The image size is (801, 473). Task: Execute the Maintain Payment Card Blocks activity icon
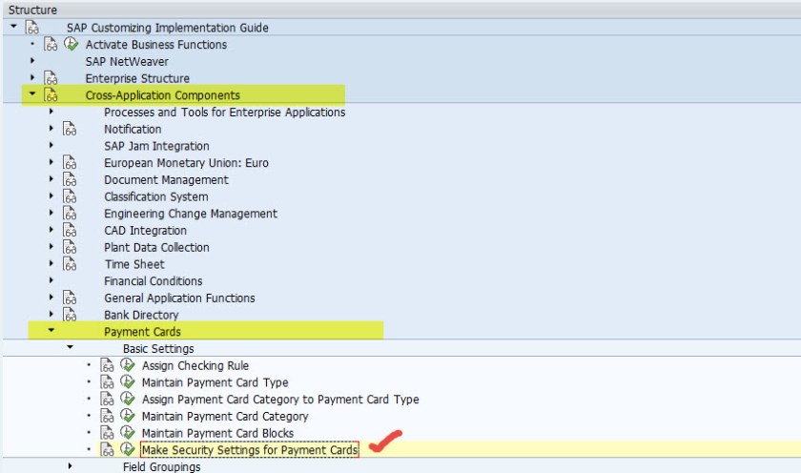pyautogui.click(x=127, y=432)
